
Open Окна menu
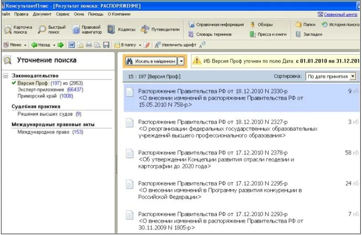tap(79, 14)
